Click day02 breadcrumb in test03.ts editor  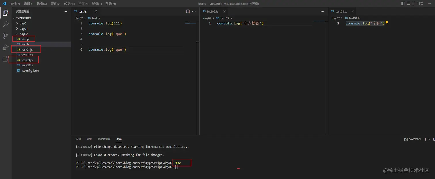click(x=207, y=18)
